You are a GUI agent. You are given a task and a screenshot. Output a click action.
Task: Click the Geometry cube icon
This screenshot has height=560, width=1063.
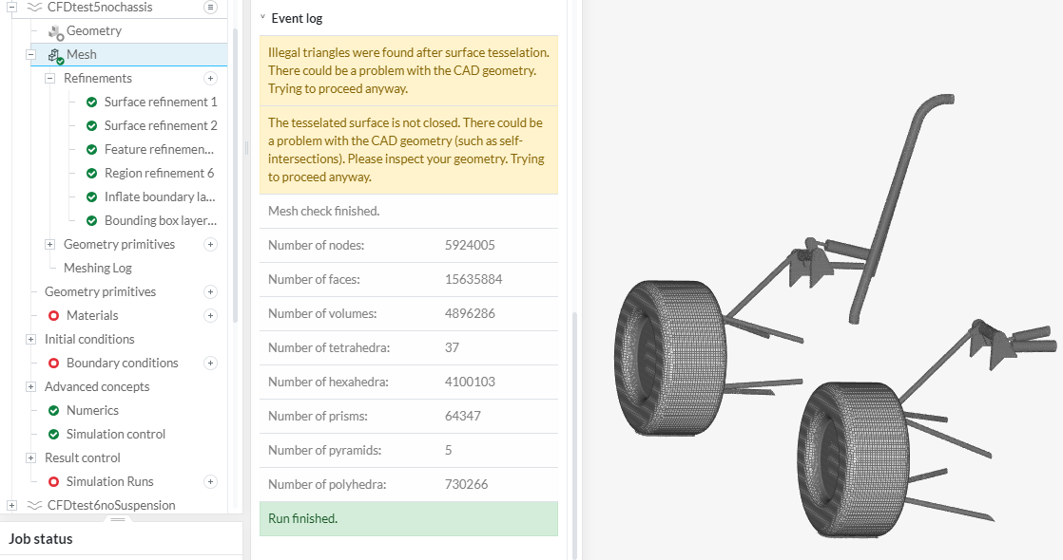[55, 31]
